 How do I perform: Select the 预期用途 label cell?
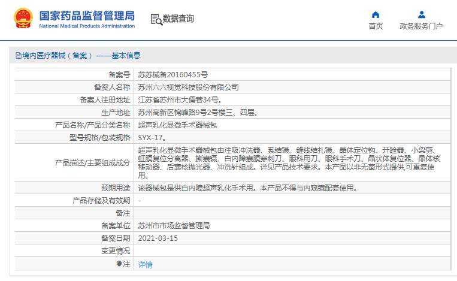(x=74, y=188)
